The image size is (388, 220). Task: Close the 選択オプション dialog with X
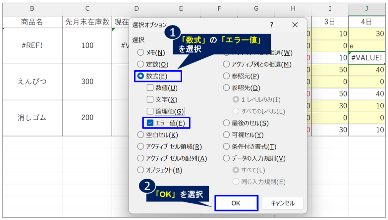tap(295, 25)
